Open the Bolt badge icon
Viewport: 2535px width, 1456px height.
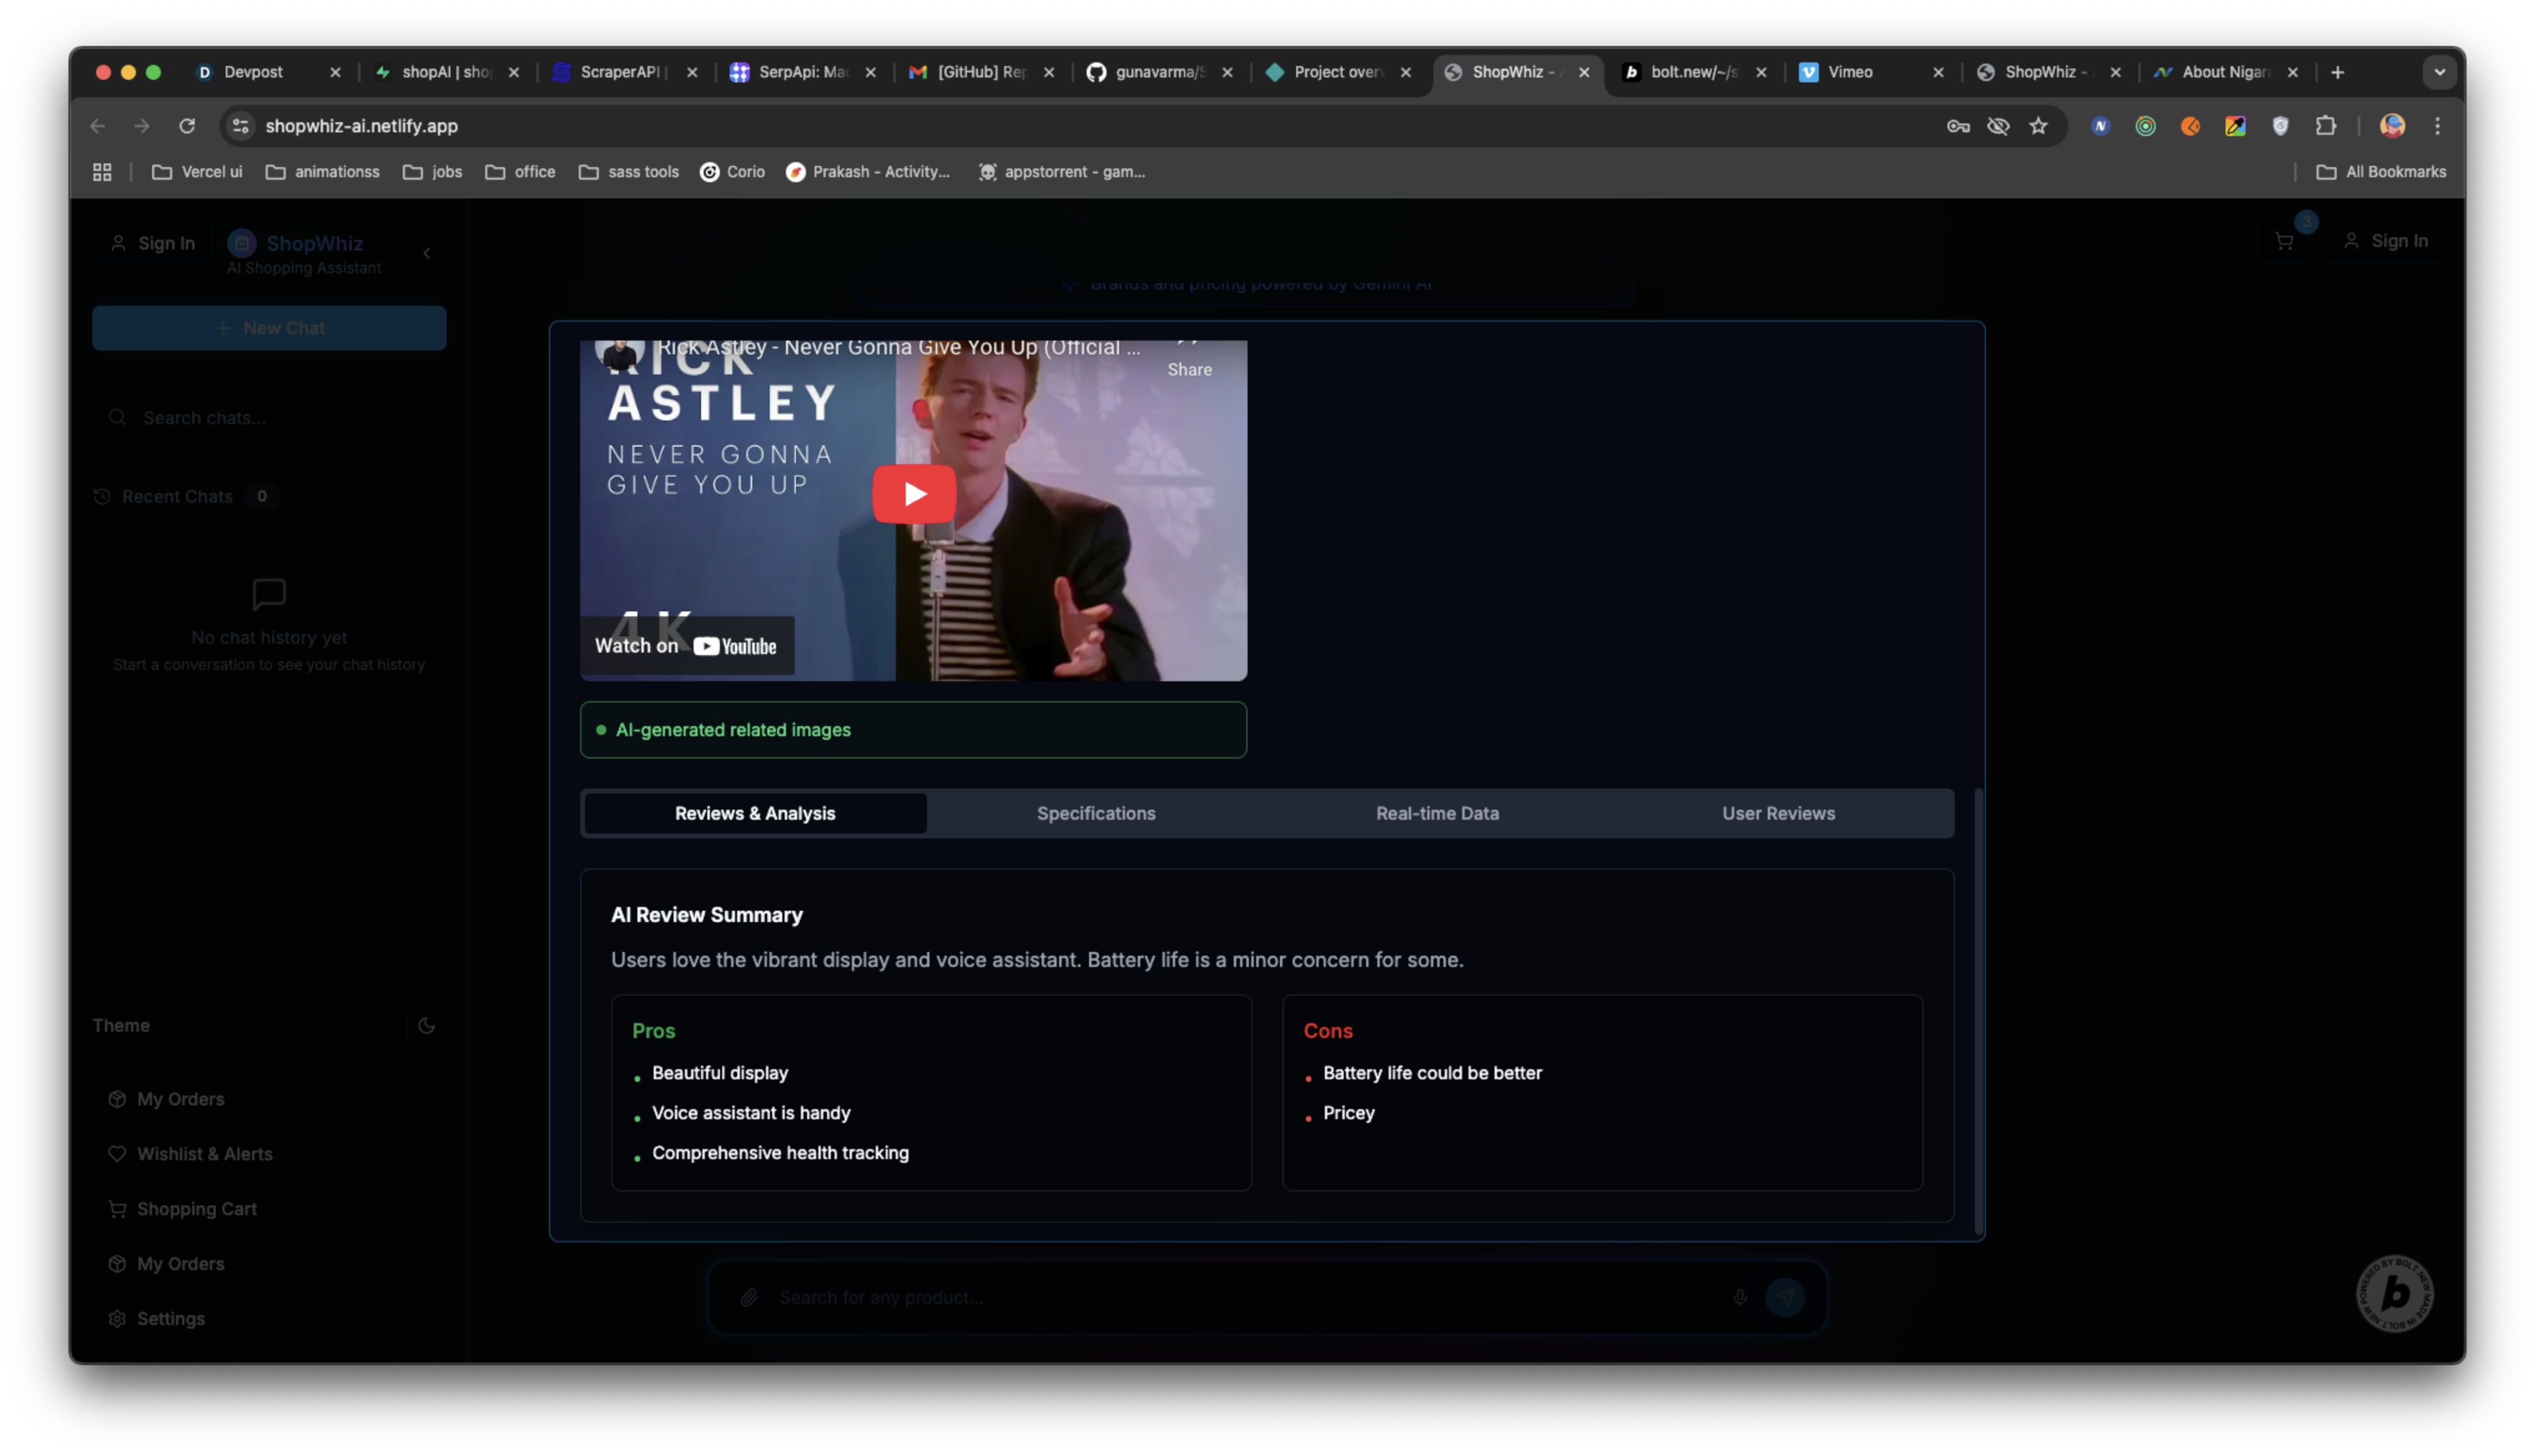2395,1293
